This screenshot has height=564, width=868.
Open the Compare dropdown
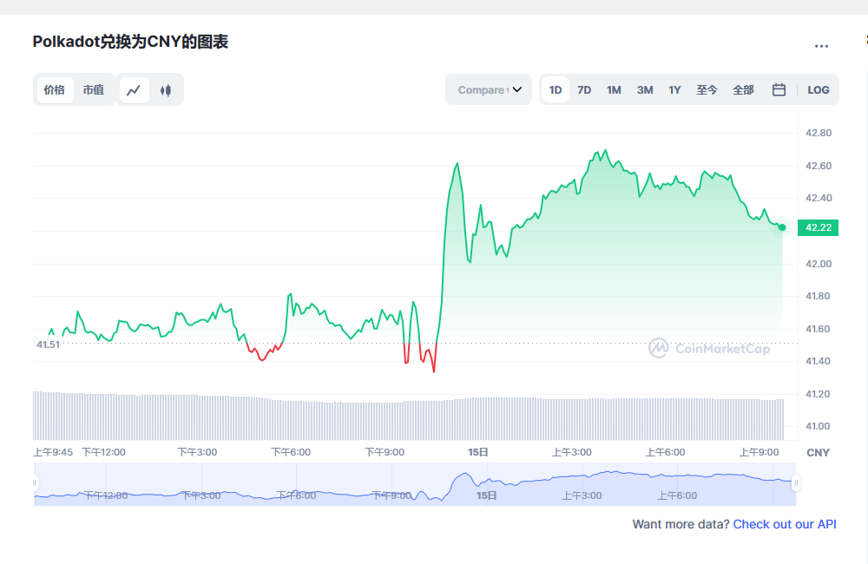(x=489, y=89)
